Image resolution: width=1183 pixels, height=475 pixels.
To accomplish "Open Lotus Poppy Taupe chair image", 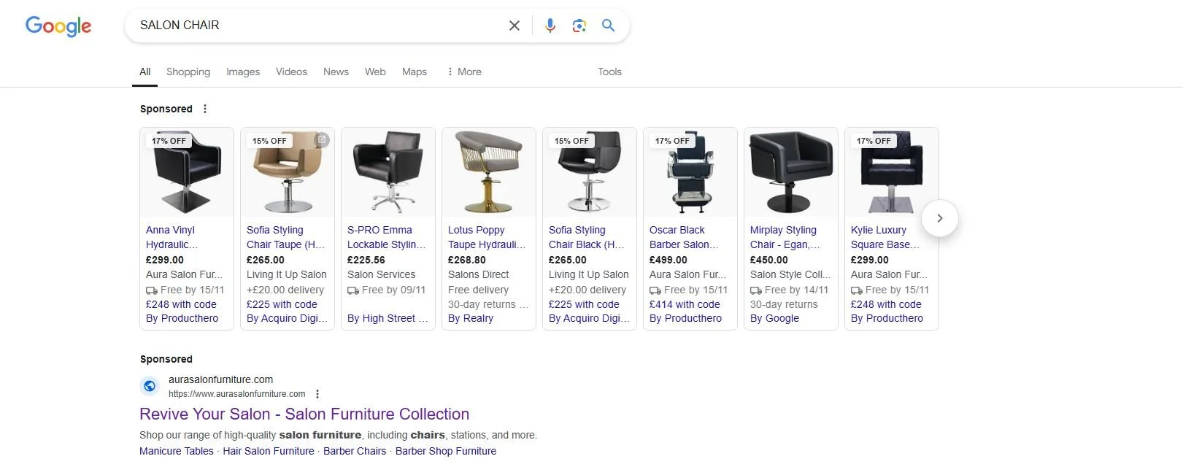I will click(x=489, y=172).
